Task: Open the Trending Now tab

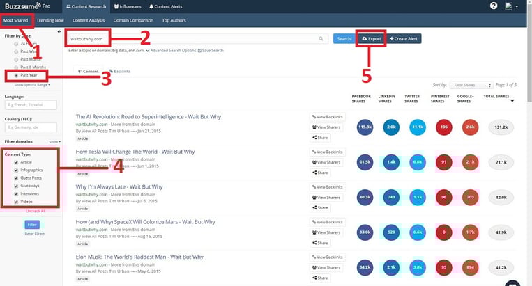Action: (50, 20)
